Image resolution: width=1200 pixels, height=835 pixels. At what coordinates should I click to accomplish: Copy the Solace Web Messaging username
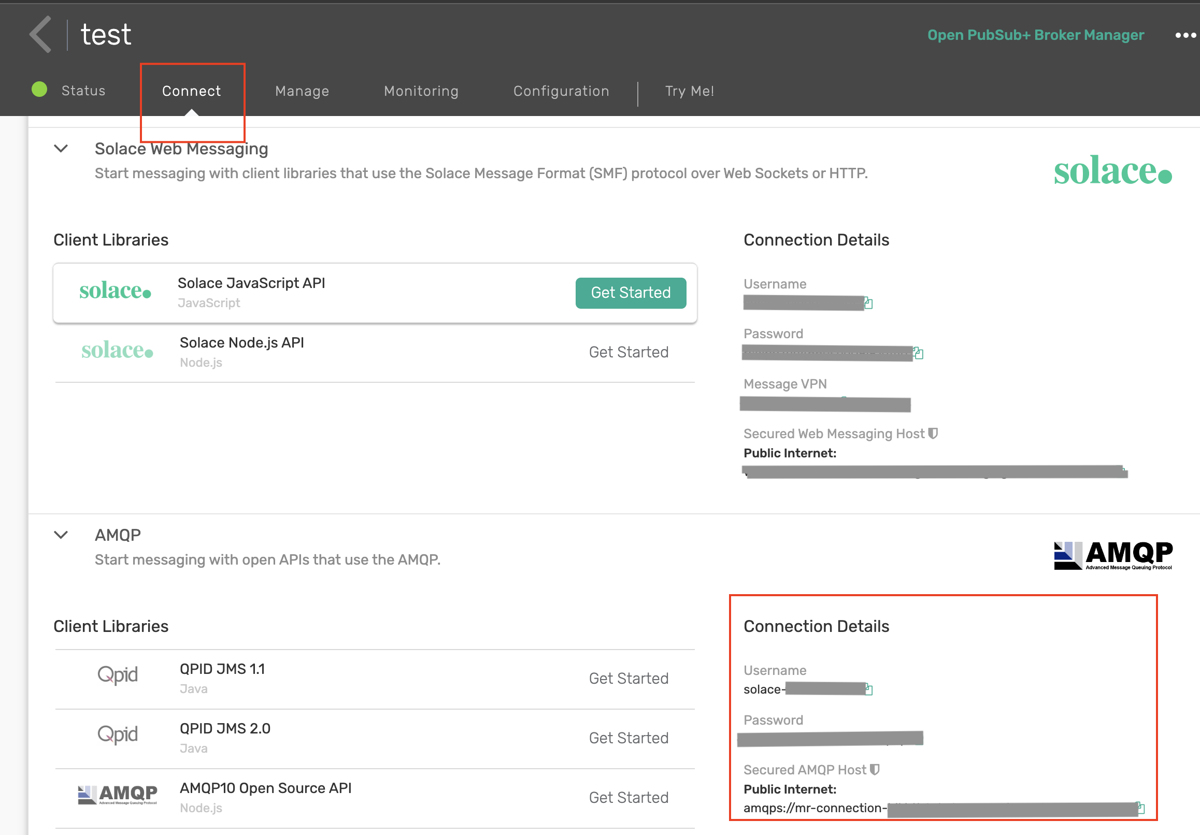868,303
